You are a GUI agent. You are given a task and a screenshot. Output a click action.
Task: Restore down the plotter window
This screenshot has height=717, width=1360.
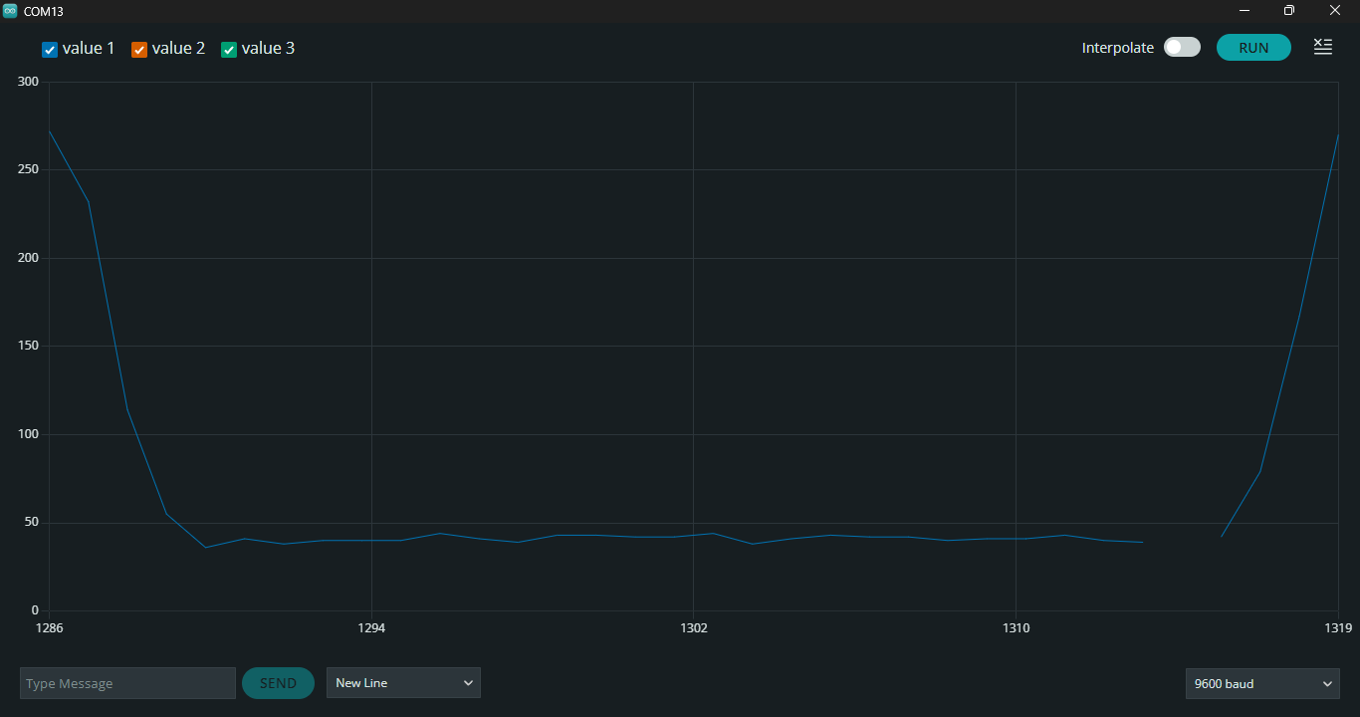[x=1289, y=10]
